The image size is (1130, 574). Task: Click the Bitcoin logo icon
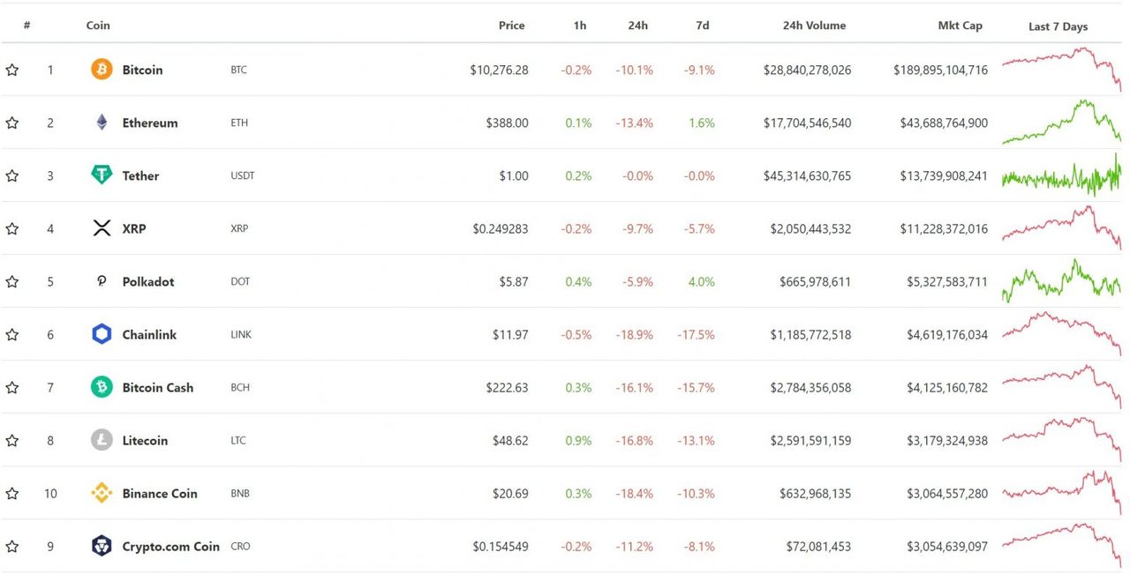click(x=102, y=70)
